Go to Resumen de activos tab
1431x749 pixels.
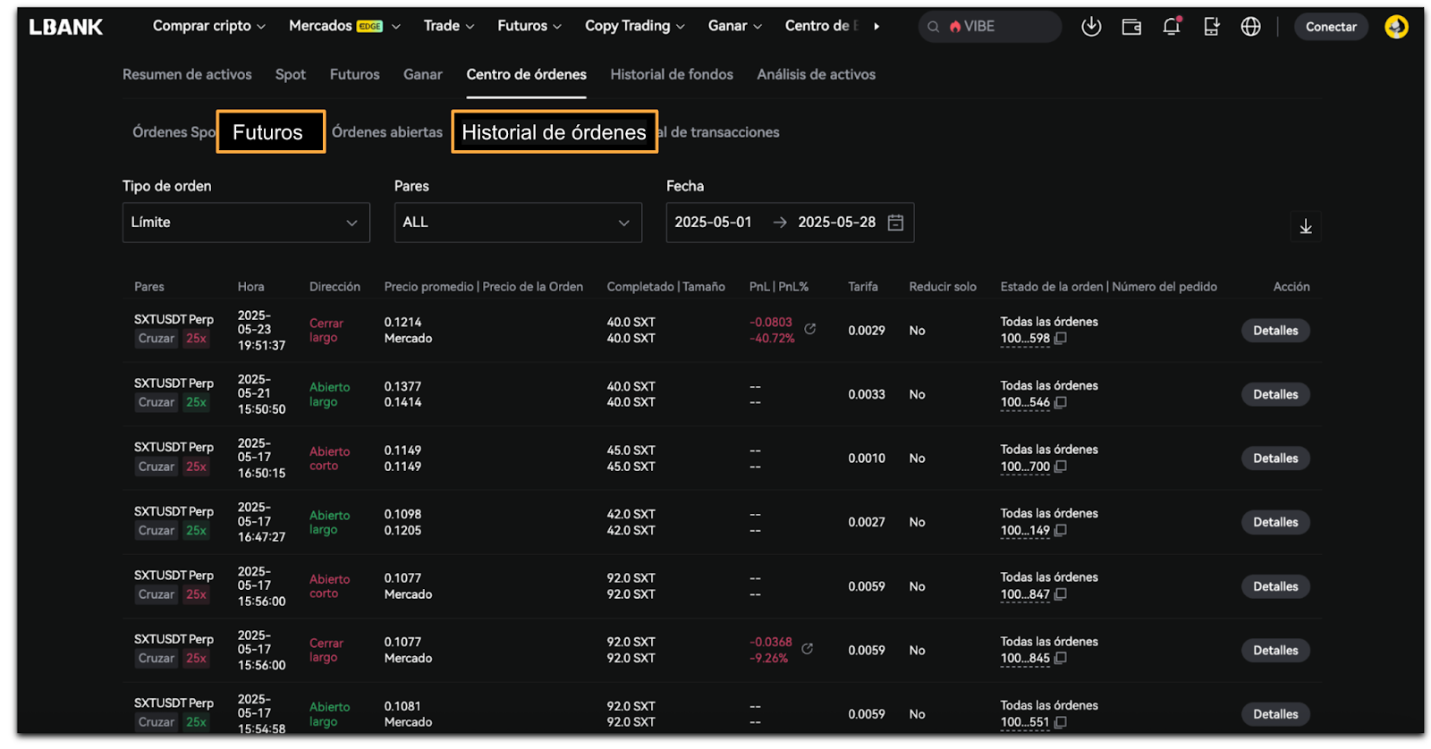point(187,75)
